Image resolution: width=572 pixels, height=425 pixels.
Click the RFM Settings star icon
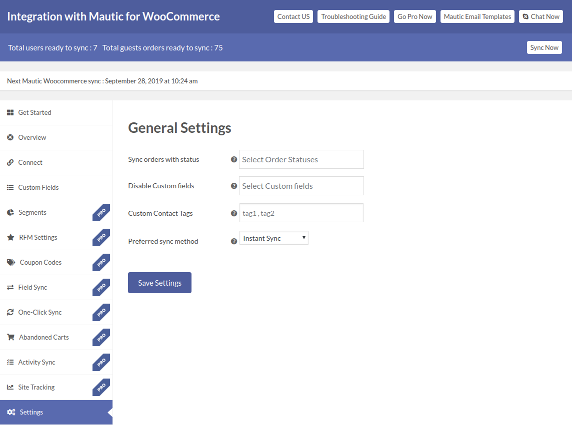(10, 237)
